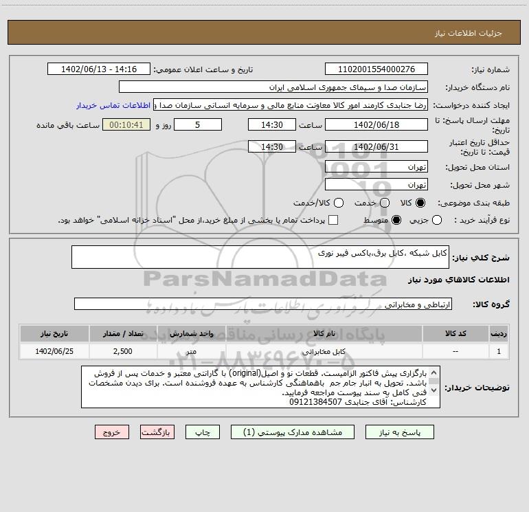The width and height of the screenshot is (529, 512).
Task: Select the کالا/خدمت radio button
Action: pos(339,203)
